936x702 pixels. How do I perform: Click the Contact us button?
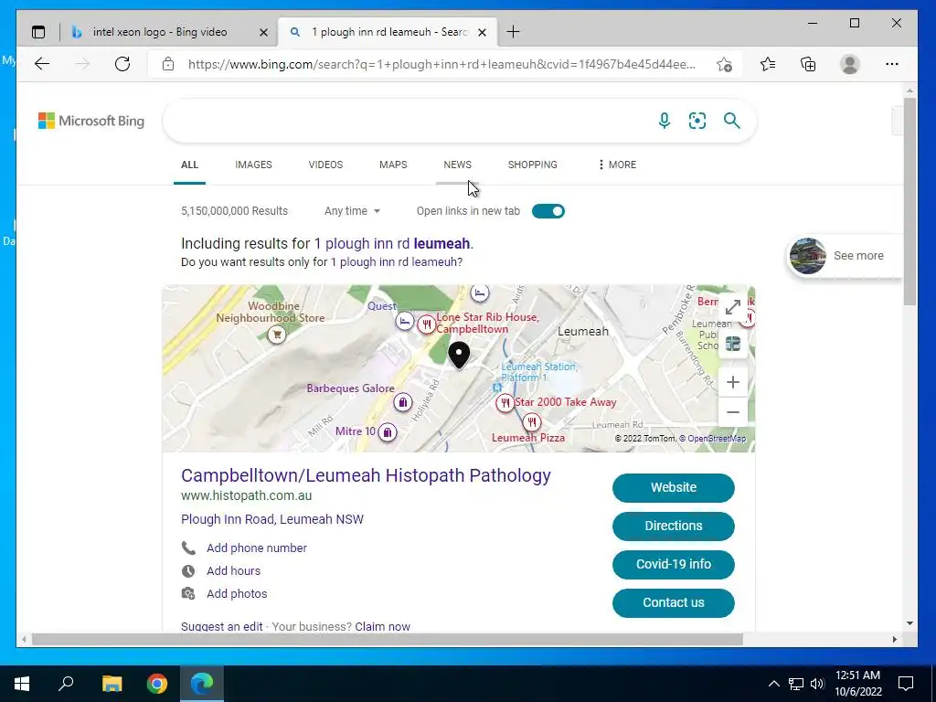click(x=674, y=603)
